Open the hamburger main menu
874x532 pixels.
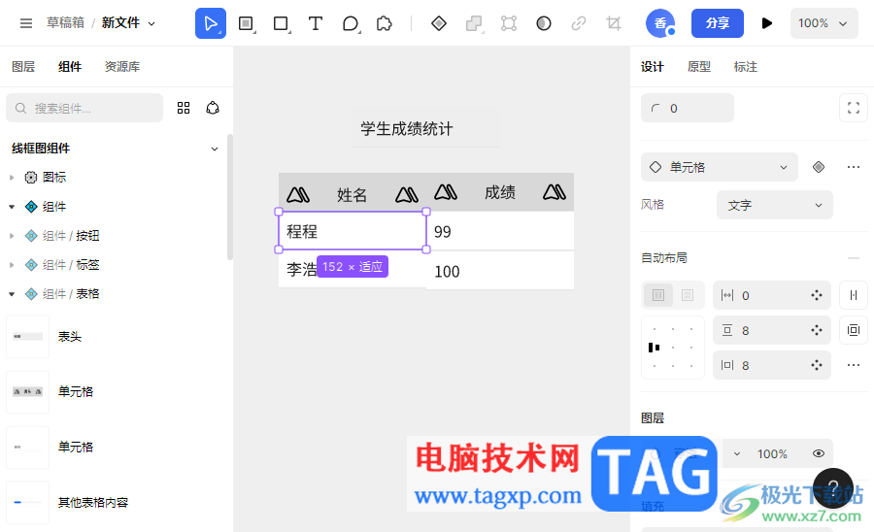click(25, 23)
